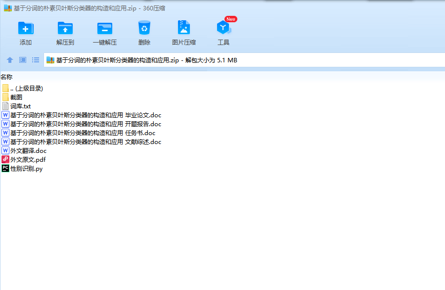
Task: Click the Word icon of 毕业论文.doc
Action: pyautogui.click(x=5, y=115)
